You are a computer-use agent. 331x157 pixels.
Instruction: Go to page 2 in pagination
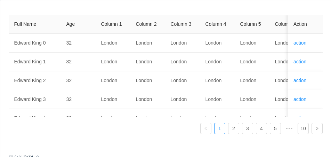234,128
